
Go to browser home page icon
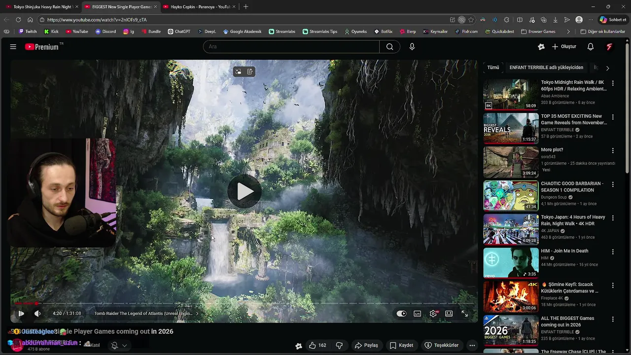point(30,20)
